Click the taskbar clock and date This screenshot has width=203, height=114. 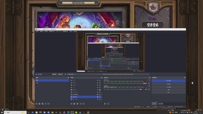click(196, 112)
